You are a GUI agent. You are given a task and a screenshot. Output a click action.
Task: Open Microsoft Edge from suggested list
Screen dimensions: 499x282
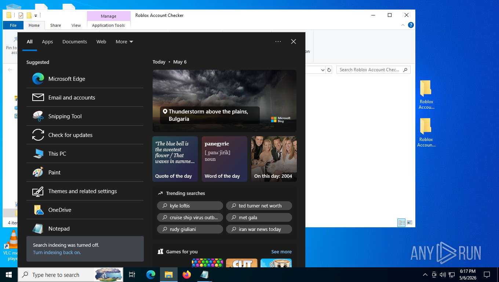click(x=85, y=79)
